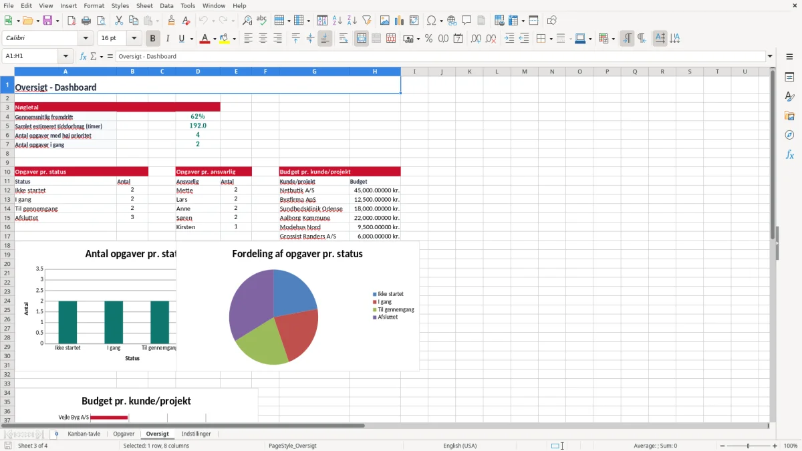Click the Spelling check icon
Image resolution: width=802 pixels, height=451 pixels.
(x=262, y=21)
